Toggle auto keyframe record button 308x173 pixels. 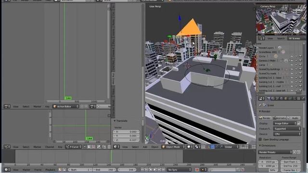197,170
